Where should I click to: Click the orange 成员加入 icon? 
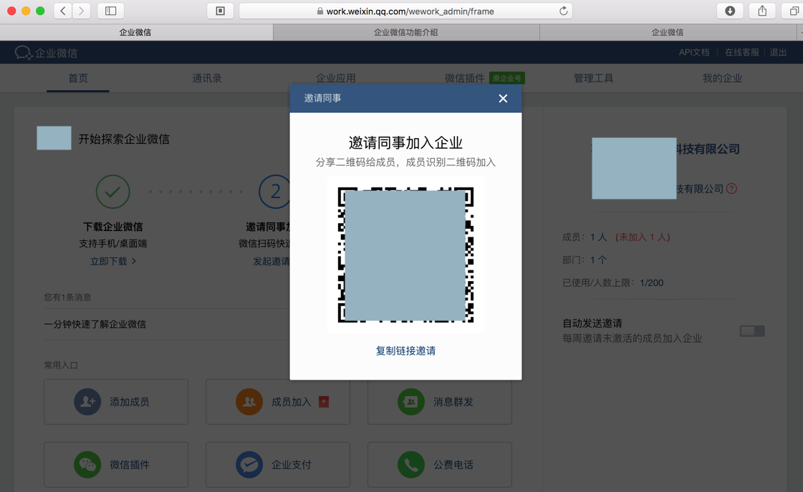click(x=249, y=402)
